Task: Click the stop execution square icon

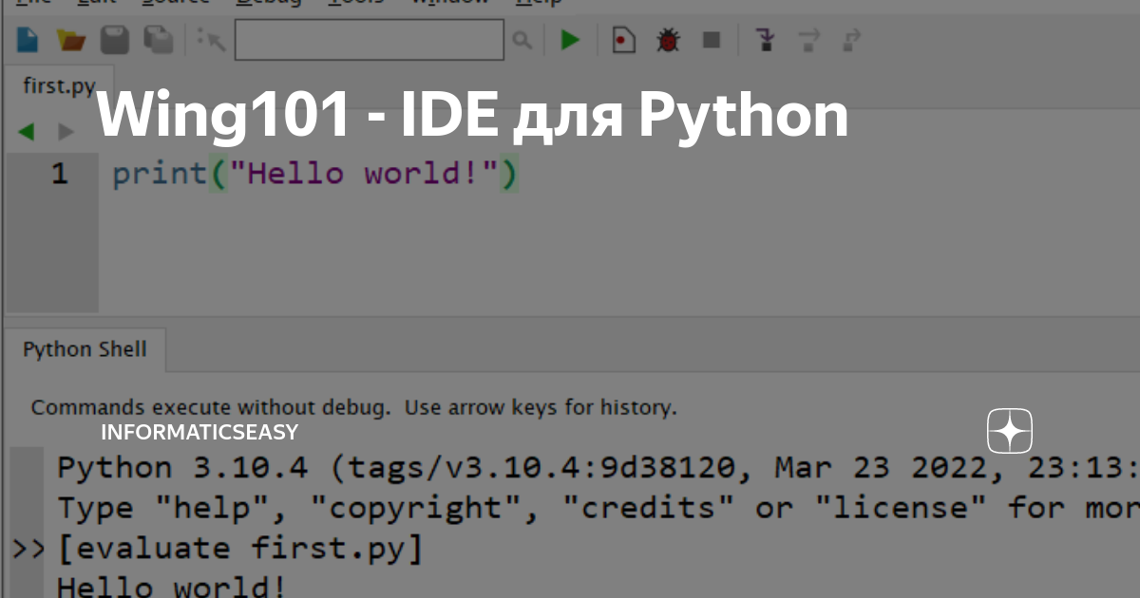Action: pyautogui.click(x=712, y=39)
